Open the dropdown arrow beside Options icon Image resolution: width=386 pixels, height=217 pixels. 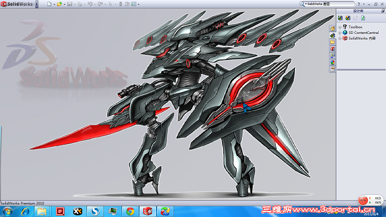click(138, 4)
